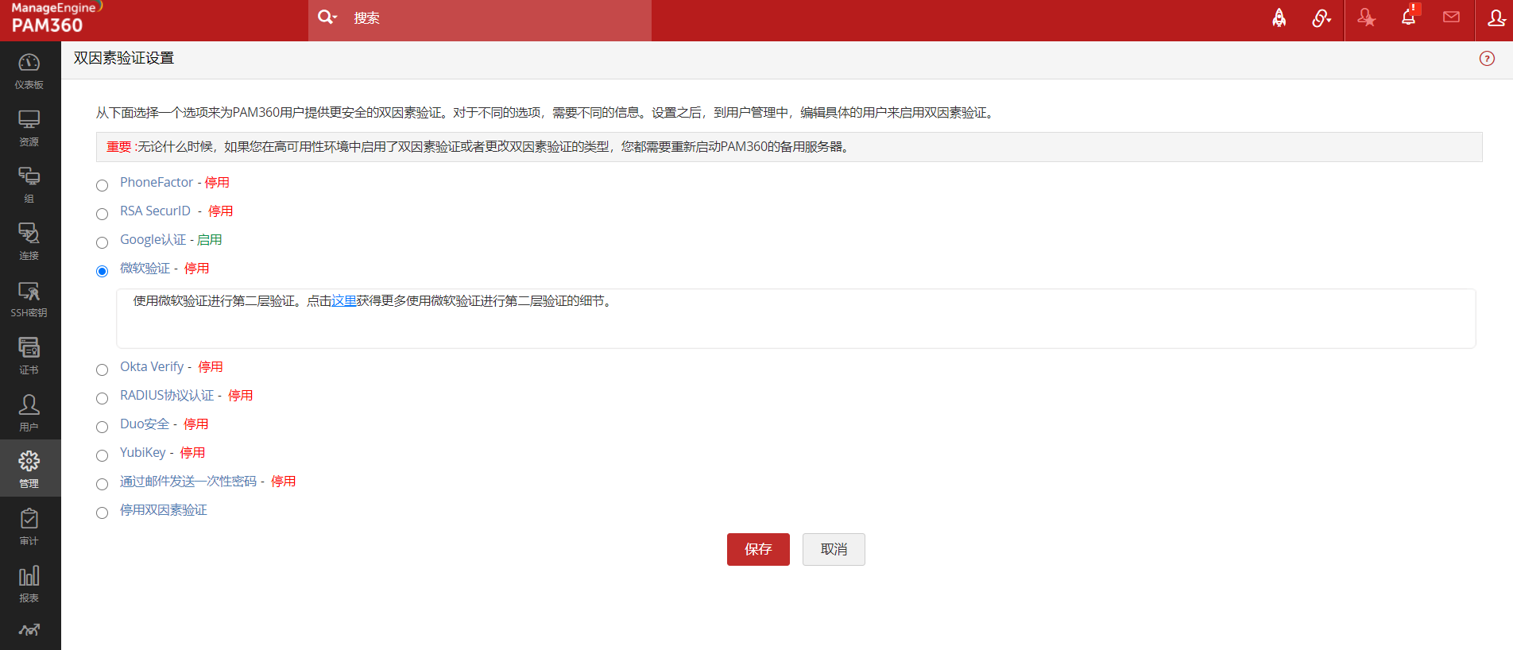Click the 启用 status next to Google认证
This screenshot has width=1513, height=650.
210,240
